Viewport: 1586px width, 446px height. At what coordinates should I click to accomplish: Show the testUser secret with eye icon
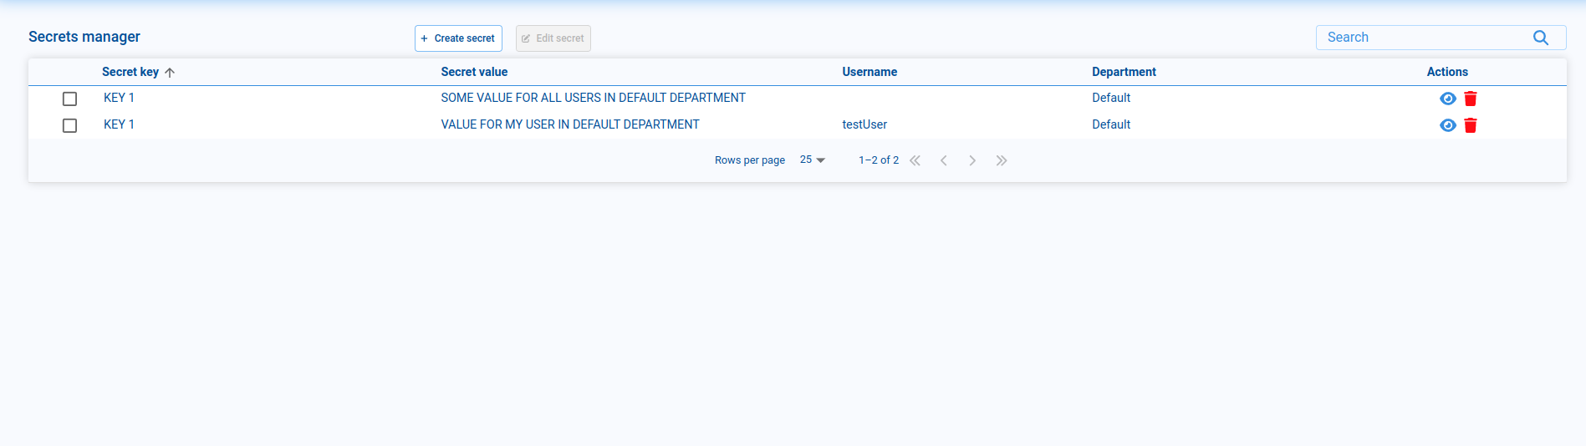point(1447,125)
